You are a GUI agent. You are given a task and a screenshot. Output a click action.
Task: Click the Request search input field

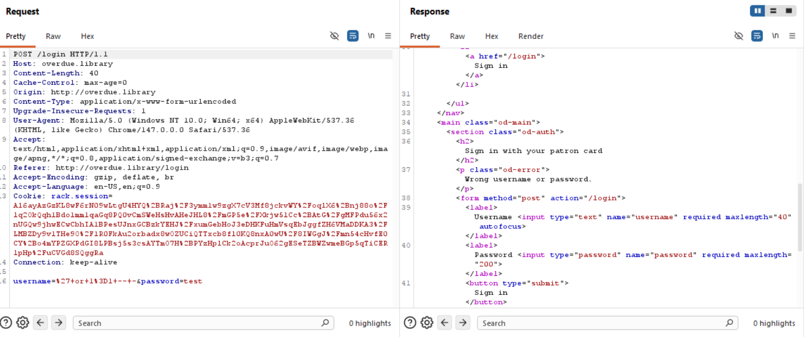point(198,323)
